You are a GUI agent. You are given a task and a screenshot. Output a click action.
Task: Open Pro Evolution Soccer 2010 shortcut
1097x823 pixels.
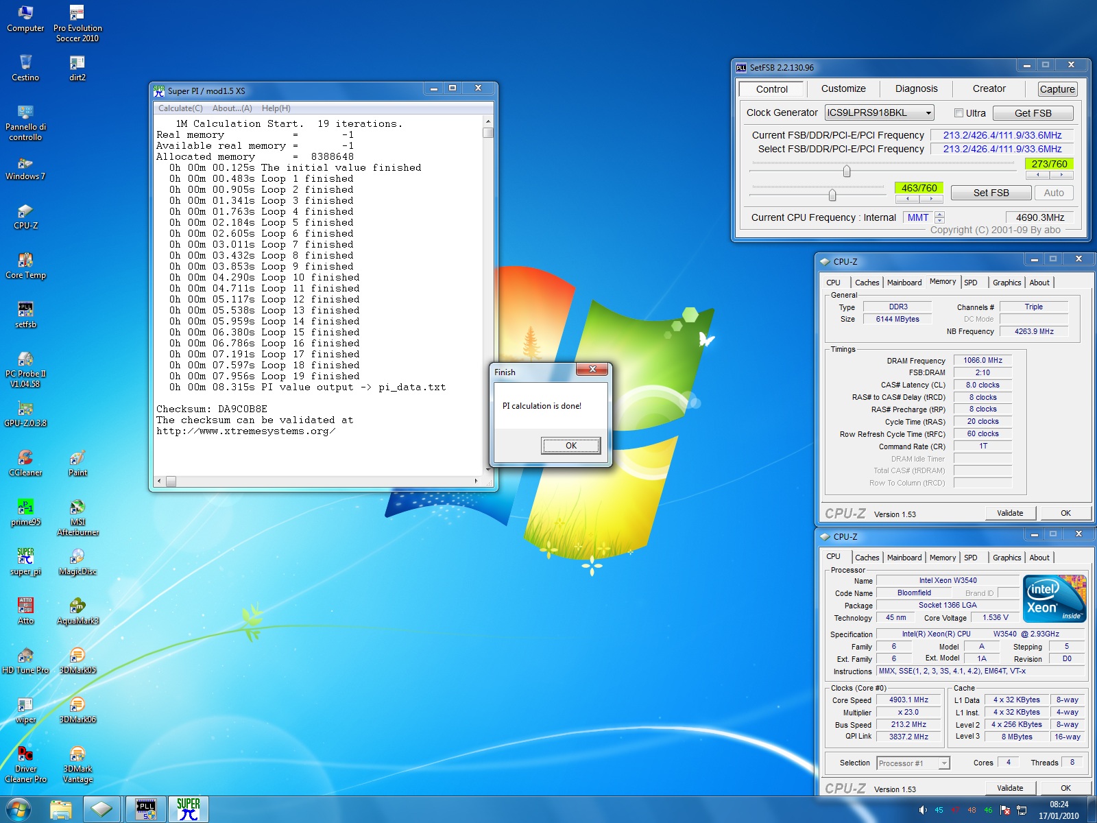point(77,23)
